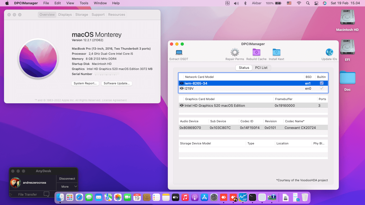Switch to the Displays tab in About This Mac

[65, 15]
